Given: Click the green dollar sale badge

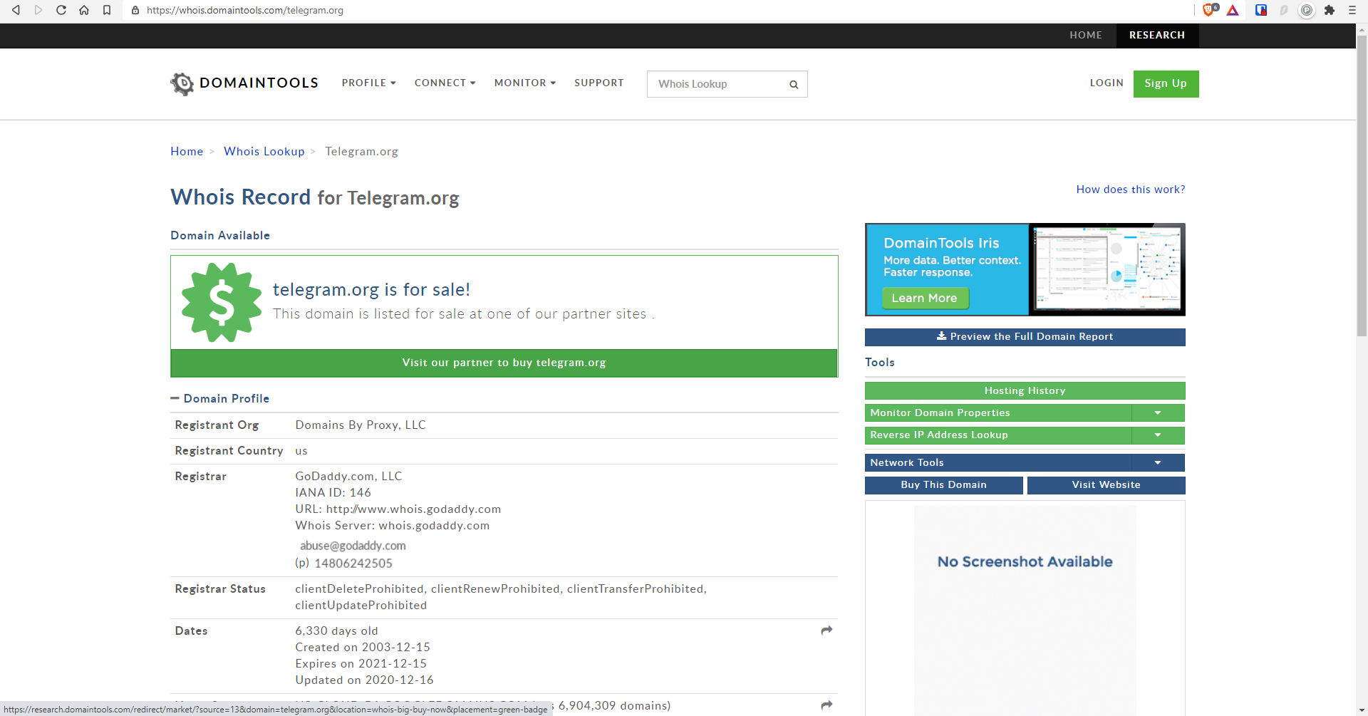Looking at the screenshot, I should [x=222, y=302].
